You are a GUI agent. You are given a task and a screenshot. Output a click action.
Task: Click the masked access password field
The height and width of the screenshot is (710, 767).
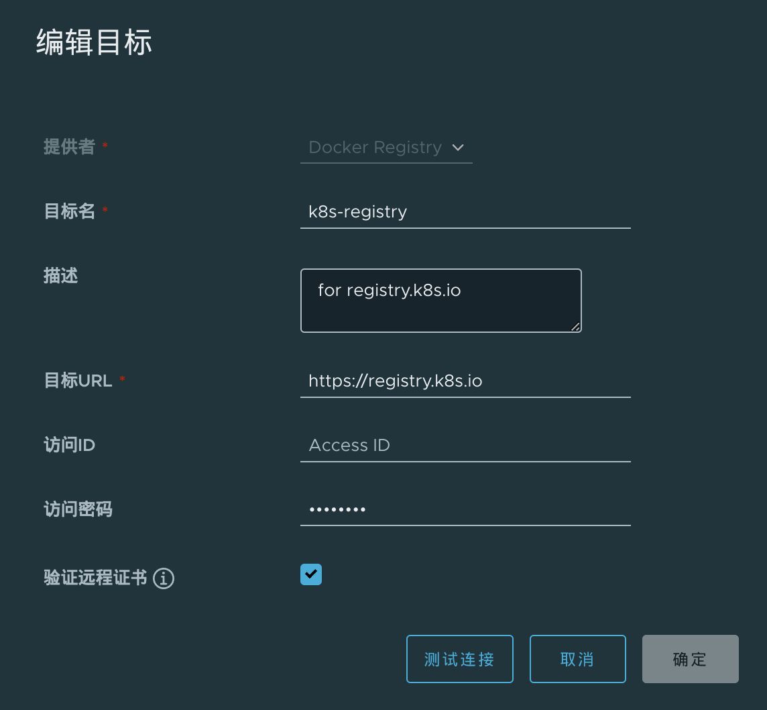(465, 510)
